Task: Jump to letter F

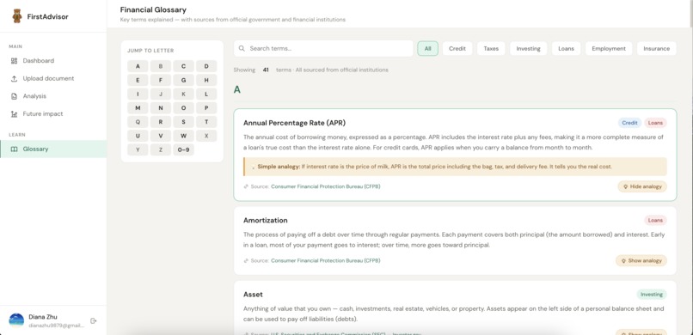Action: (161, 81)
